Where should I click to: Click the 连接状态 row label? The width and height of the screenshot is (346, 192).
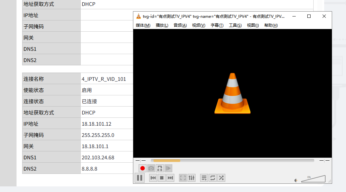click(x=34, y=102)
